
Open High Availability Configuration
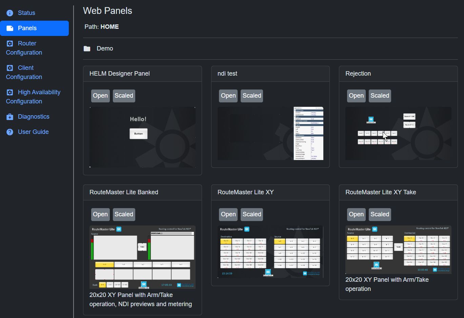pyautogui.click(x=34, y=97)
